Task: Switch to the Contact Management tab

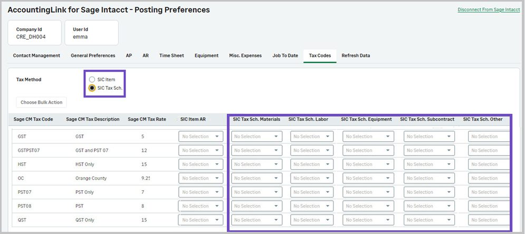Action: (x=36, y=55)
